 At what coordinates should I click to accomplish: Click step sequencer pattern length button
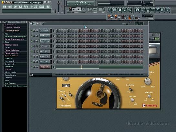[x=34, y=23]
